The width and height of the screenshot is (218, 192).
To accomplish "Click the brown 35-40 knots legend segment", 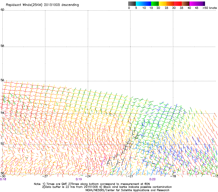I will (x=186, y=4).
